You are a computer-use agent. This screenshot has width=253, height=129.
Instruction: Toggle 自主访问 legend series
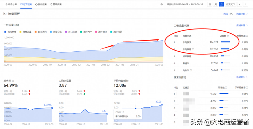41,32
